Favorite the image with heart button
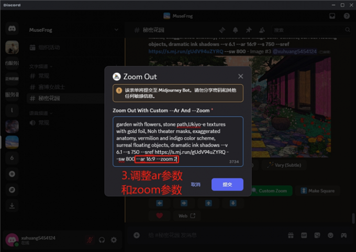Viewport: 356px width, 252px height. click(x=159, y=216)
